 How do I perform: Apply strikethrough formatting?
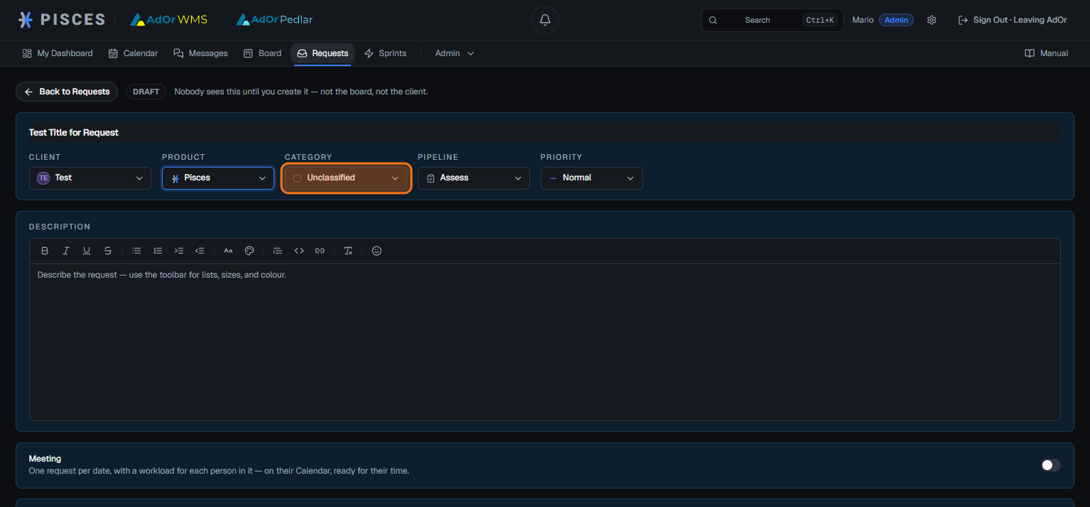coord(108,251)
